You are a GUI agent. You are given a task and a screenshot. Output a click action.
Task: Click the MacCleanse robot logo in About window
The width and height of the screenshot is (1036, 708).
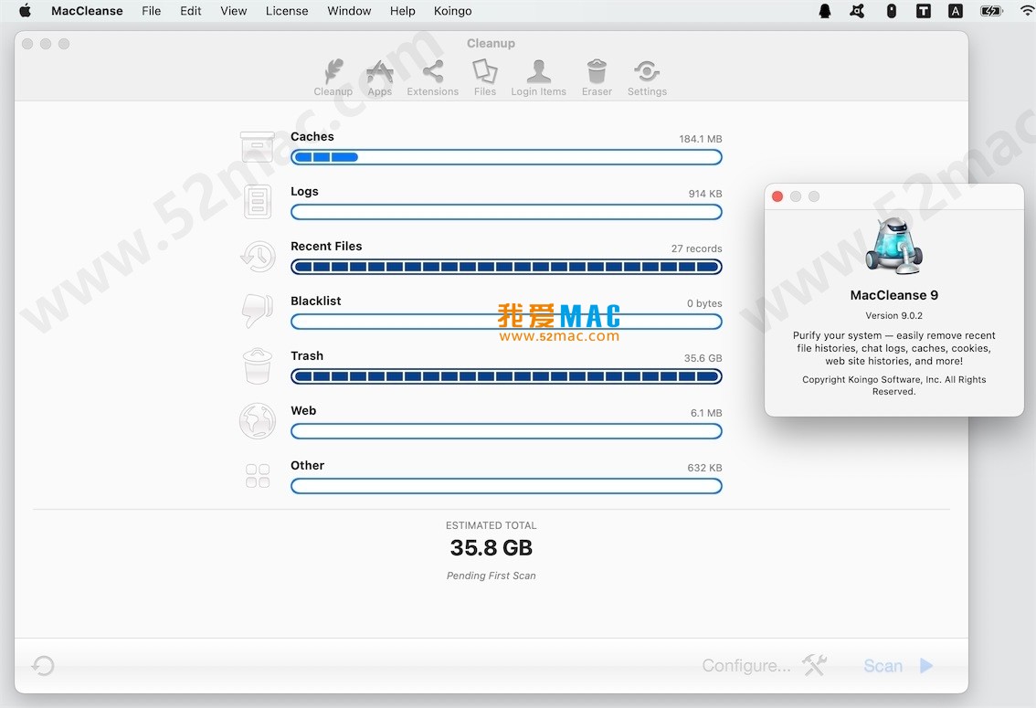894,246
